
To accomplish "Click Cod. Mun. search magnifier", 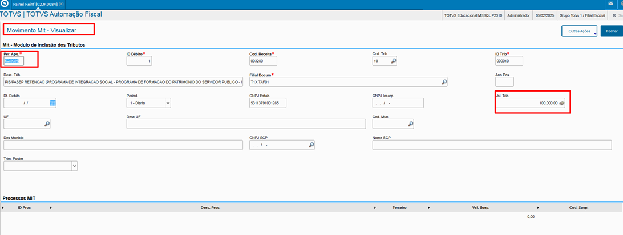I will tap(410, 123).
